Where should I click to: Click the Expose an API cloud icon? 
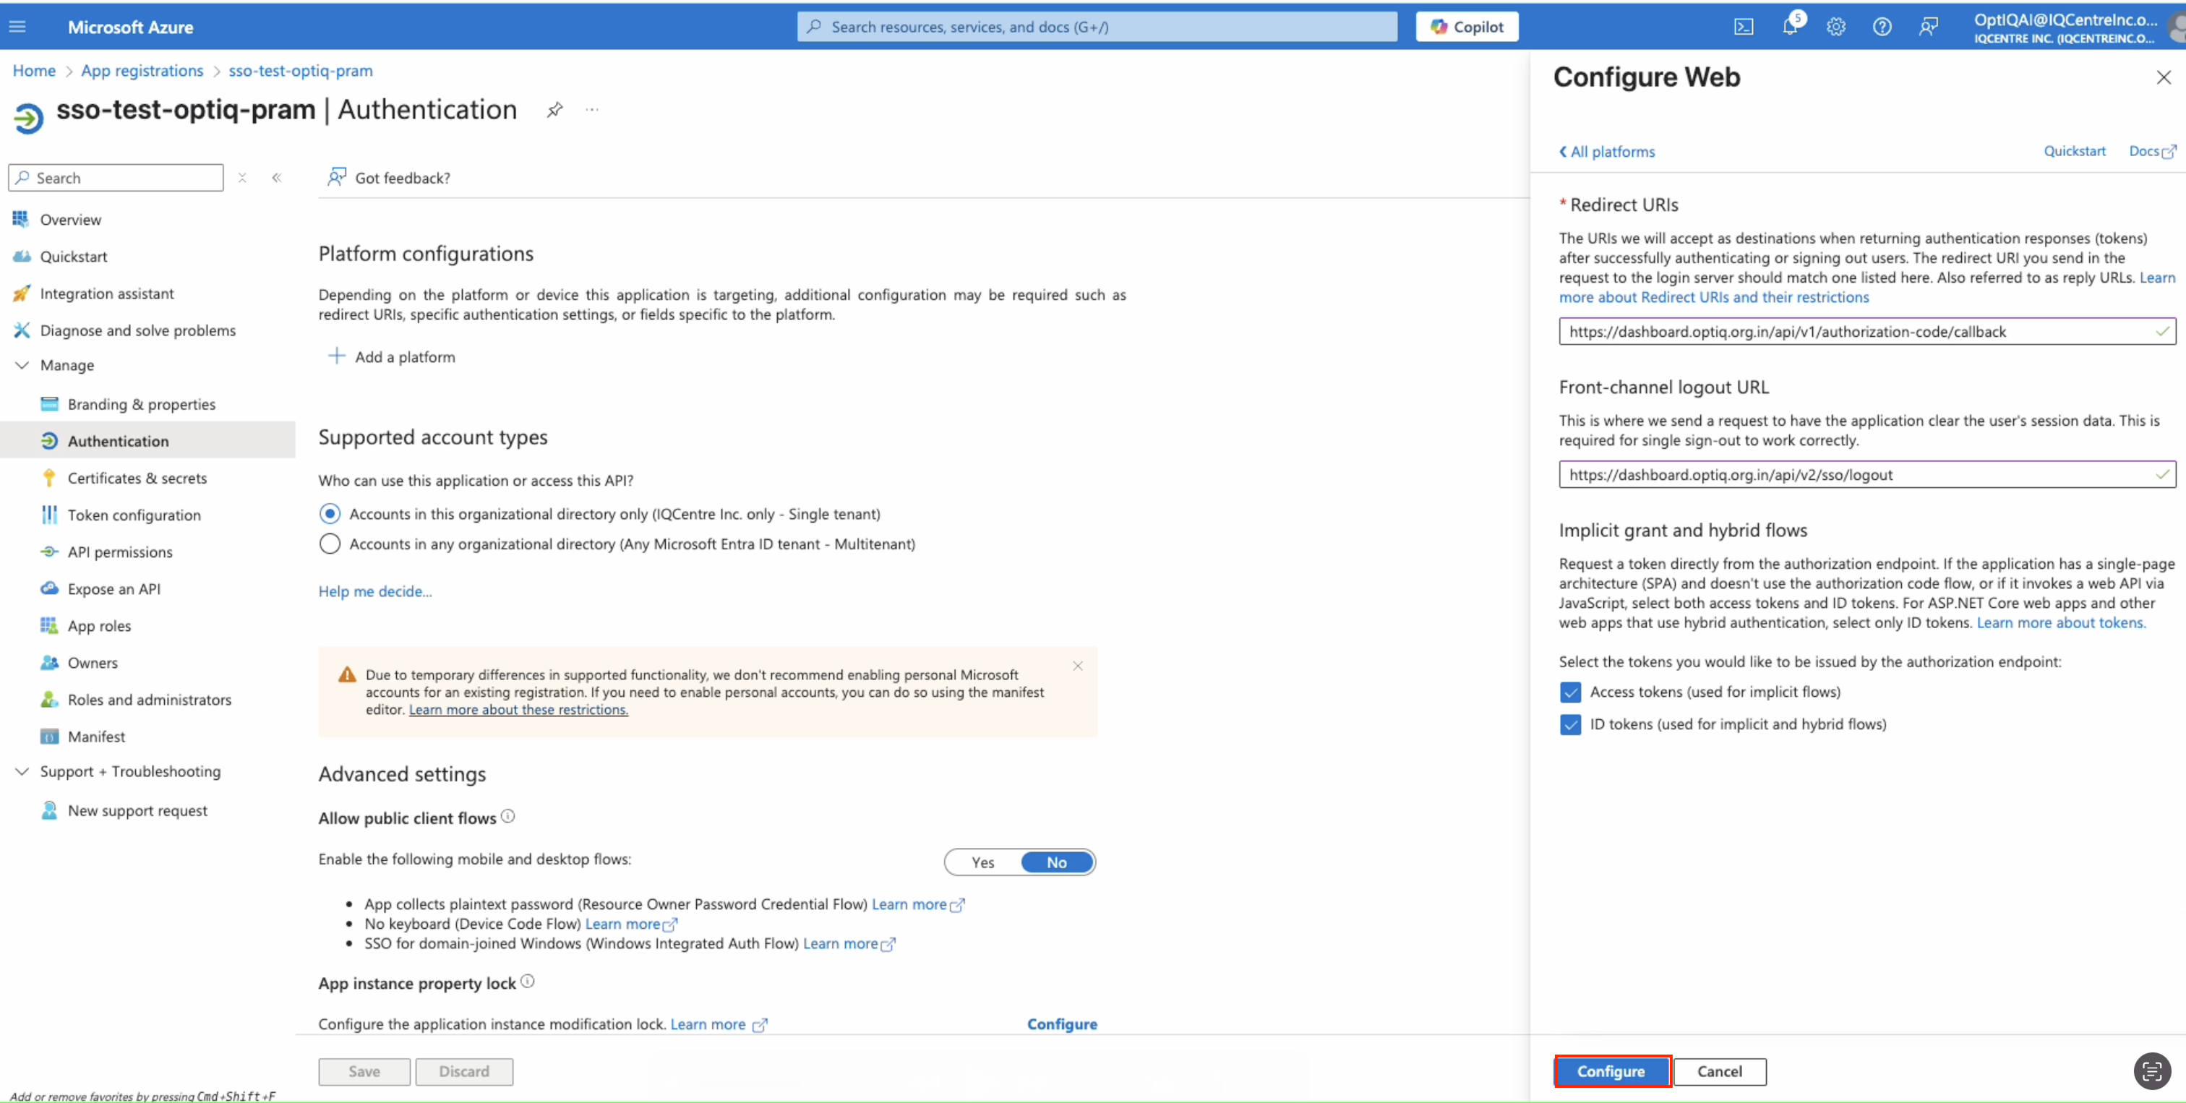click(49, 588)
